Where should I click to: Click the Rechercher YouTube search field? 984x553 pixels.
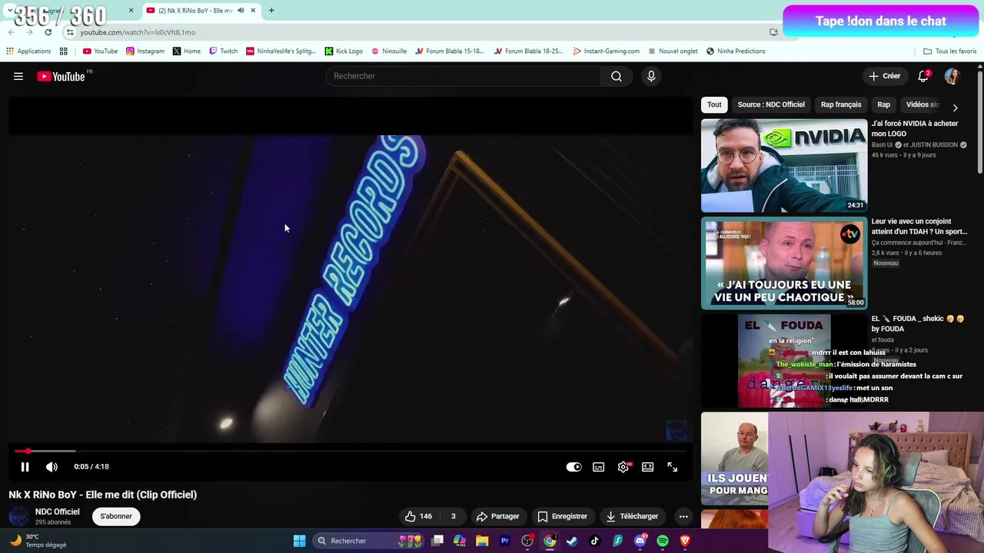tap(464, 76)
